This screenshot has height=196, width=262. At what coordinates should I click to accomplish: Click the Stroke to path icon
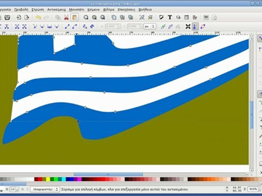click(x=92, y=26)
